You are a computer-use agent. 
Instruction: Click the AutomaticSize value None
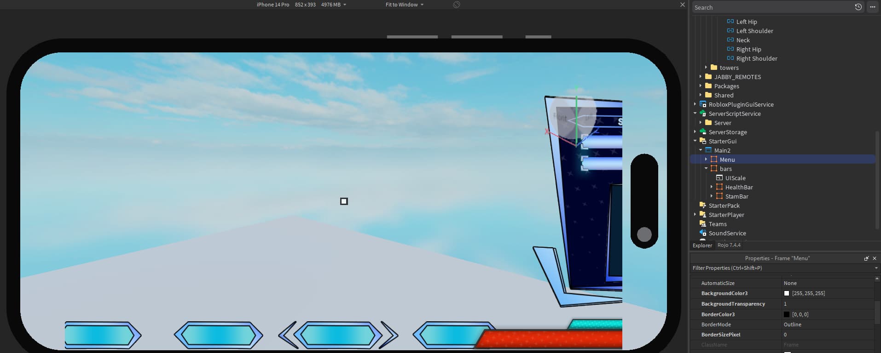[790, 283]
